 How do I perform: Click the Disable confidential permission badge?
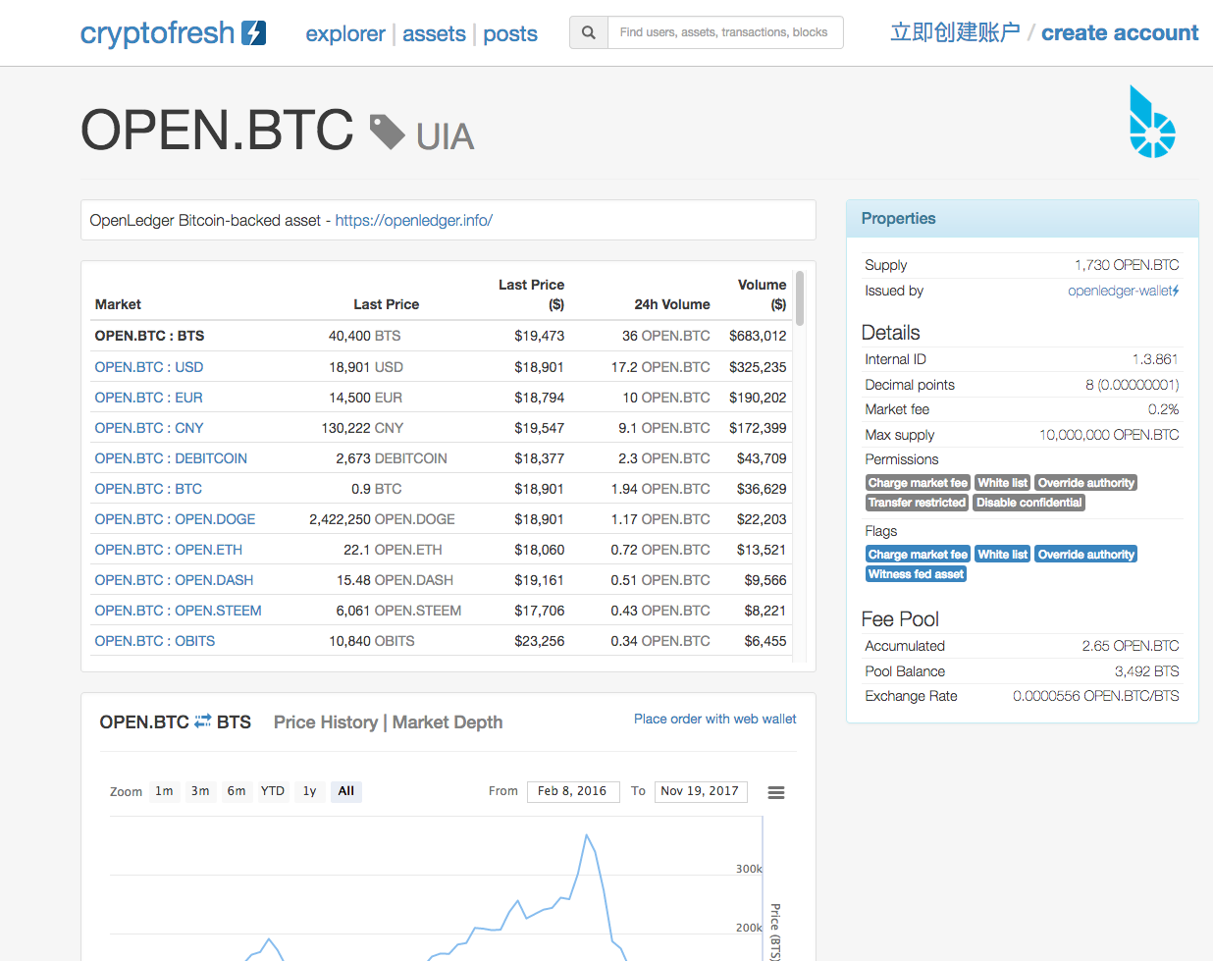(x=1028, y=503)
